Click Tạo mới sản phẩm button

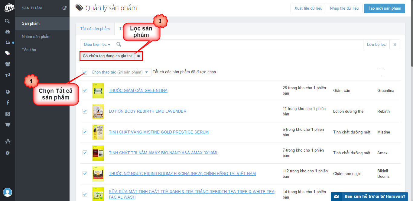point(385,8)
